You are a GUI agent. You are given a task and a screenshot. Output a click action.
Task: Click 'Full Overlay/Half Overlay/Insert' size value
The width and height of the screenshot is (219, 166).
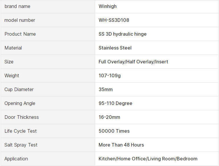click(133, 62)
